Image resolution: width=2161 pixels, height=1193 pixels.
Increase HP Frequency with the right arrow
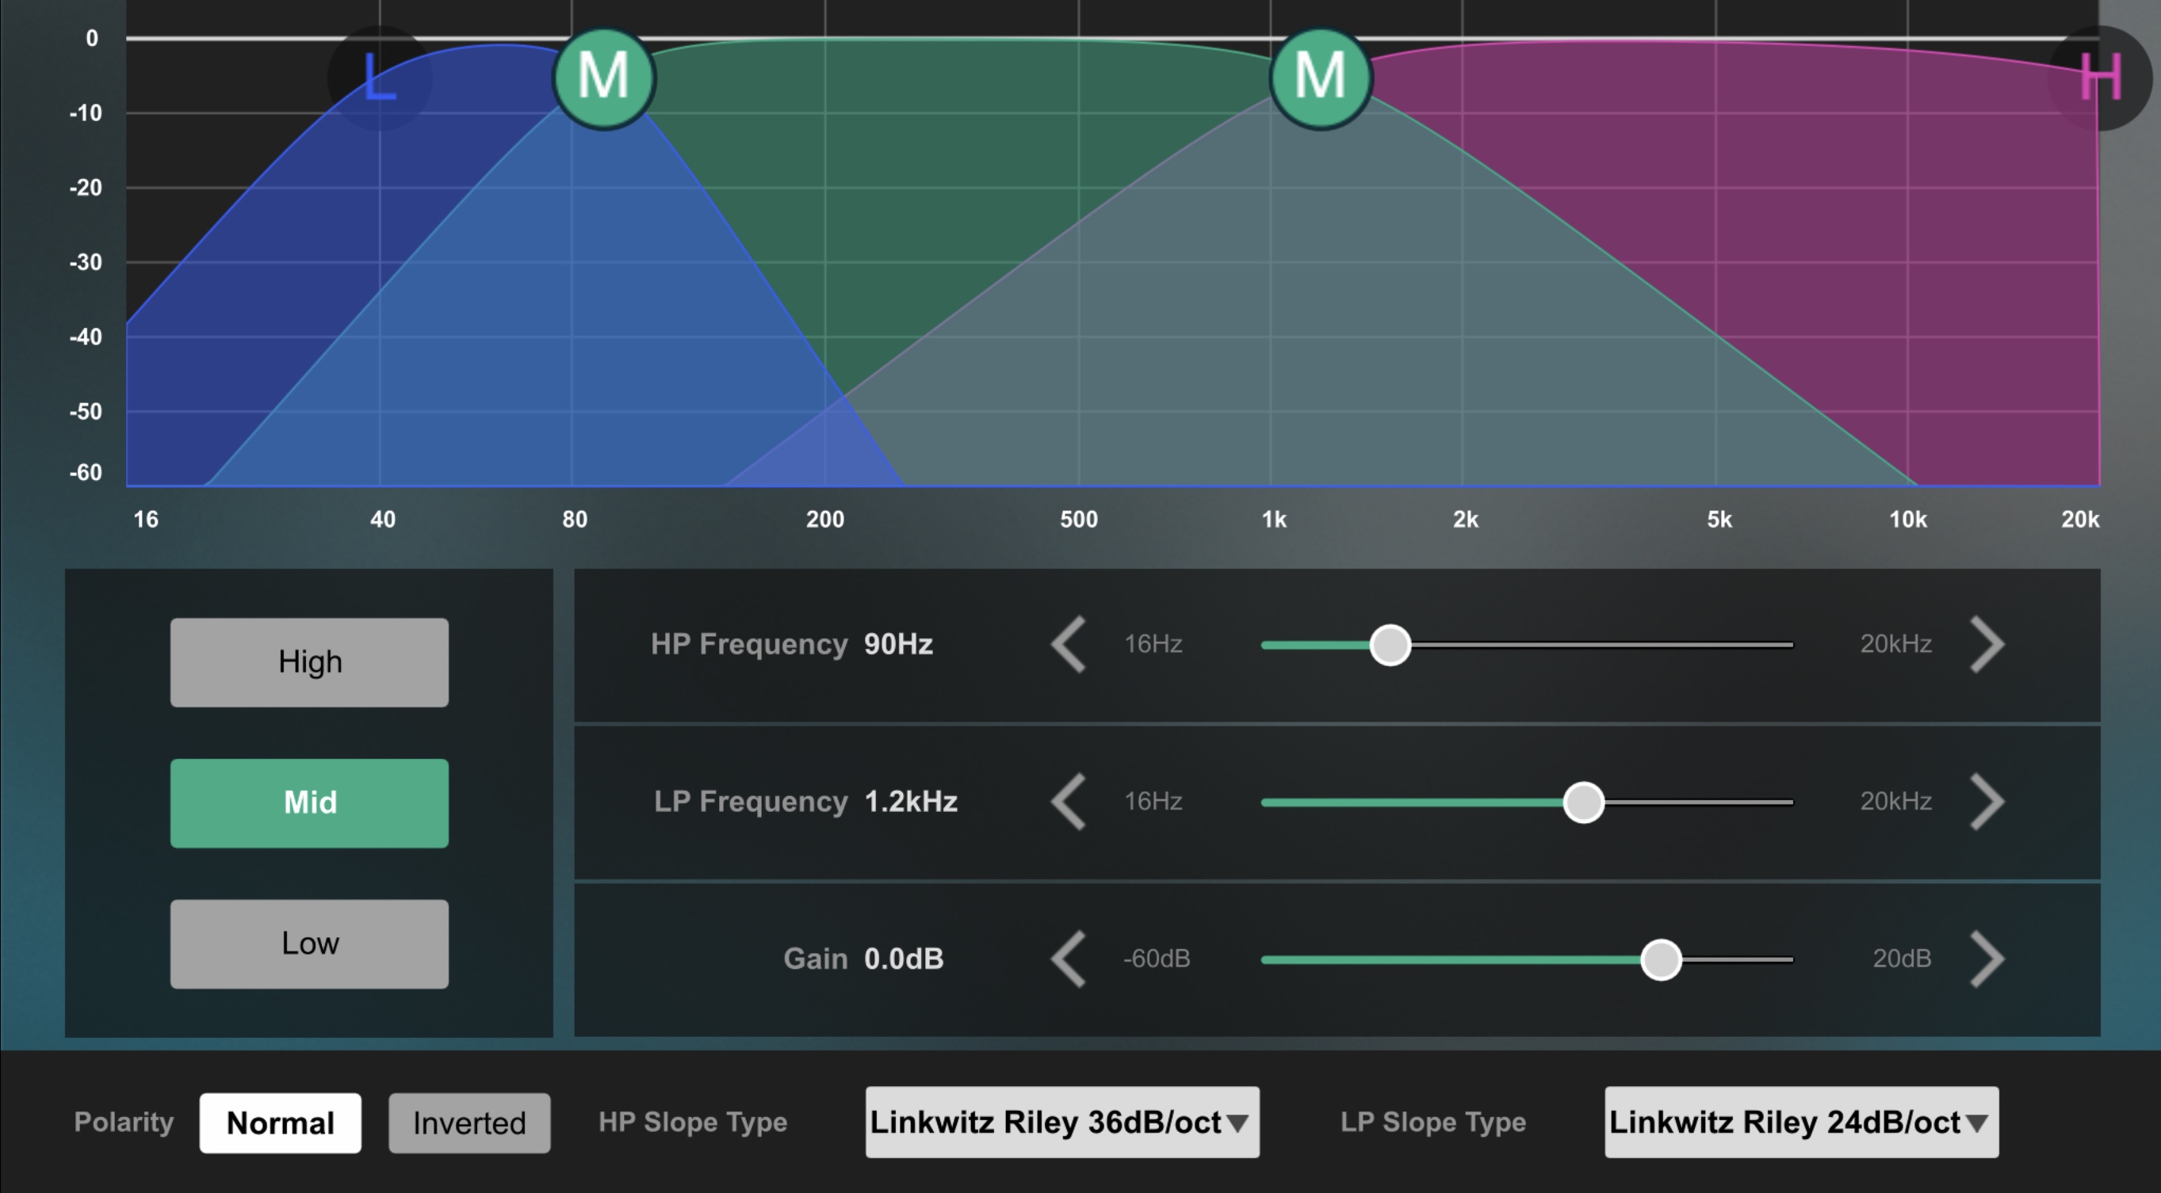(1987, 644)
